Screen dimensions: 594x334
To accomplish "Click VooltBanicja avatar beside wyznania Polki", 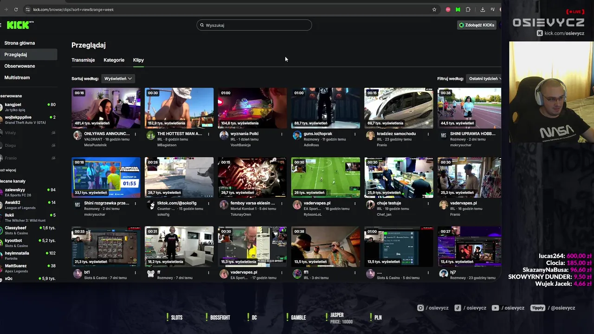I will [224, 135].
